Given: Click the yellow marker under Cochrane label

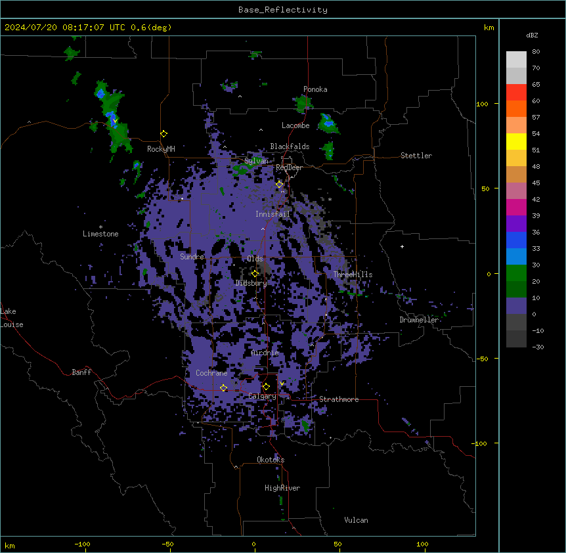Looking at the screenshot, I should pos(223,388).
